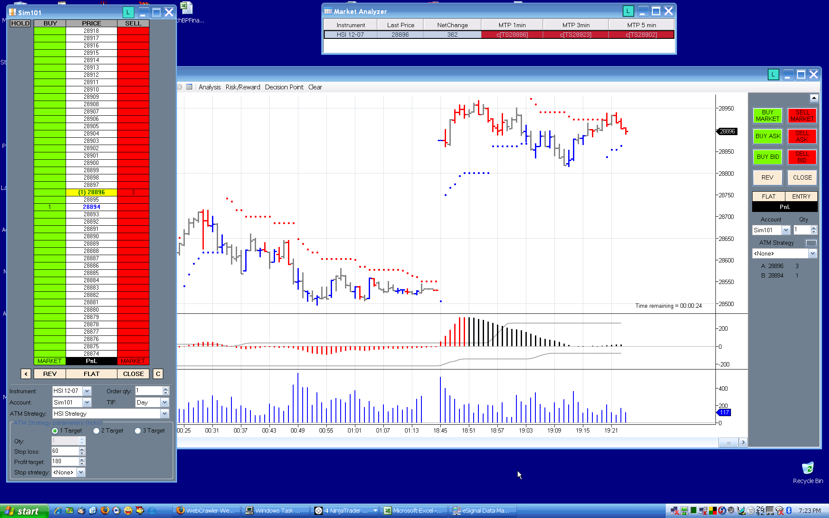The image size is (829, 518).
Task: Click the C button next to CLOSE
Action: (158, 374)
